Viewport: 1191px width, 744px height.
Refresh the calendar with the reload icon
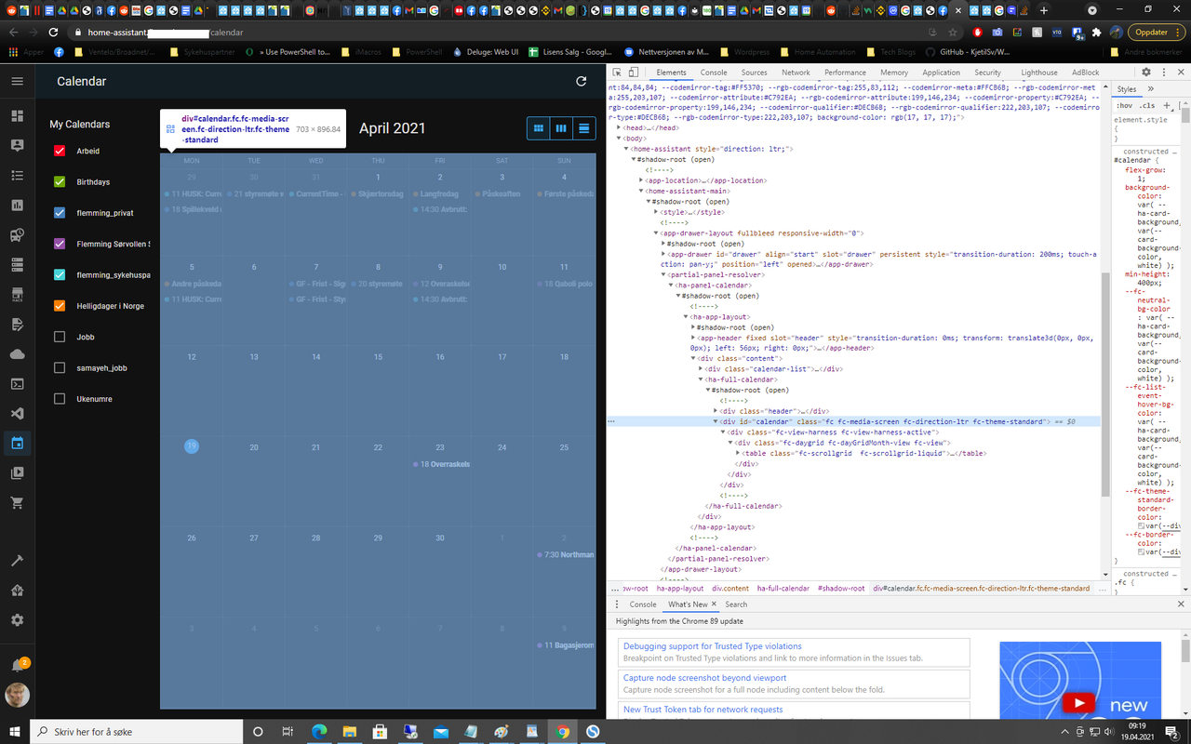click(582, 82)
